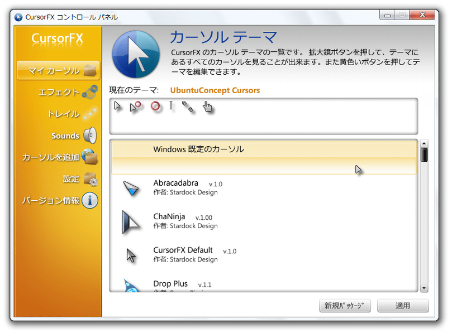Click the theme list scroll down arrow
This screenshot has height=333, width=452.
(424, 288)
